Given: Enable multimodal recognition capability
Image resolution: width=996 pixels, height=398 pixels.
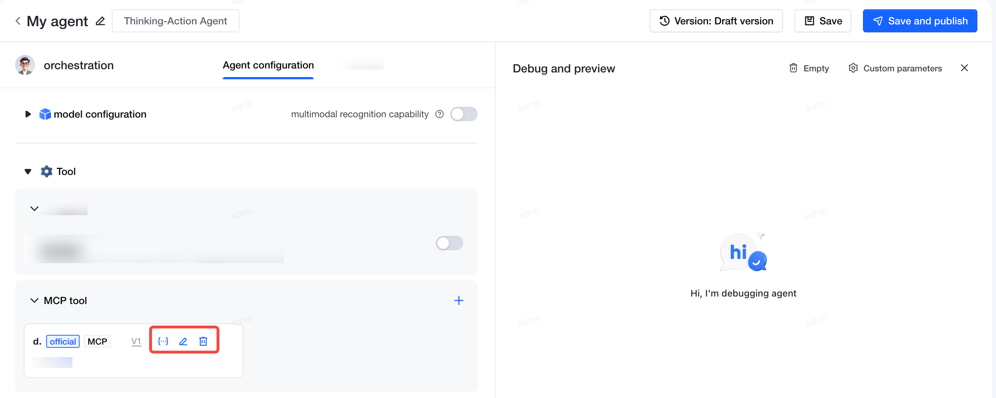Looking at the screenshot, I should coord(464,114).
